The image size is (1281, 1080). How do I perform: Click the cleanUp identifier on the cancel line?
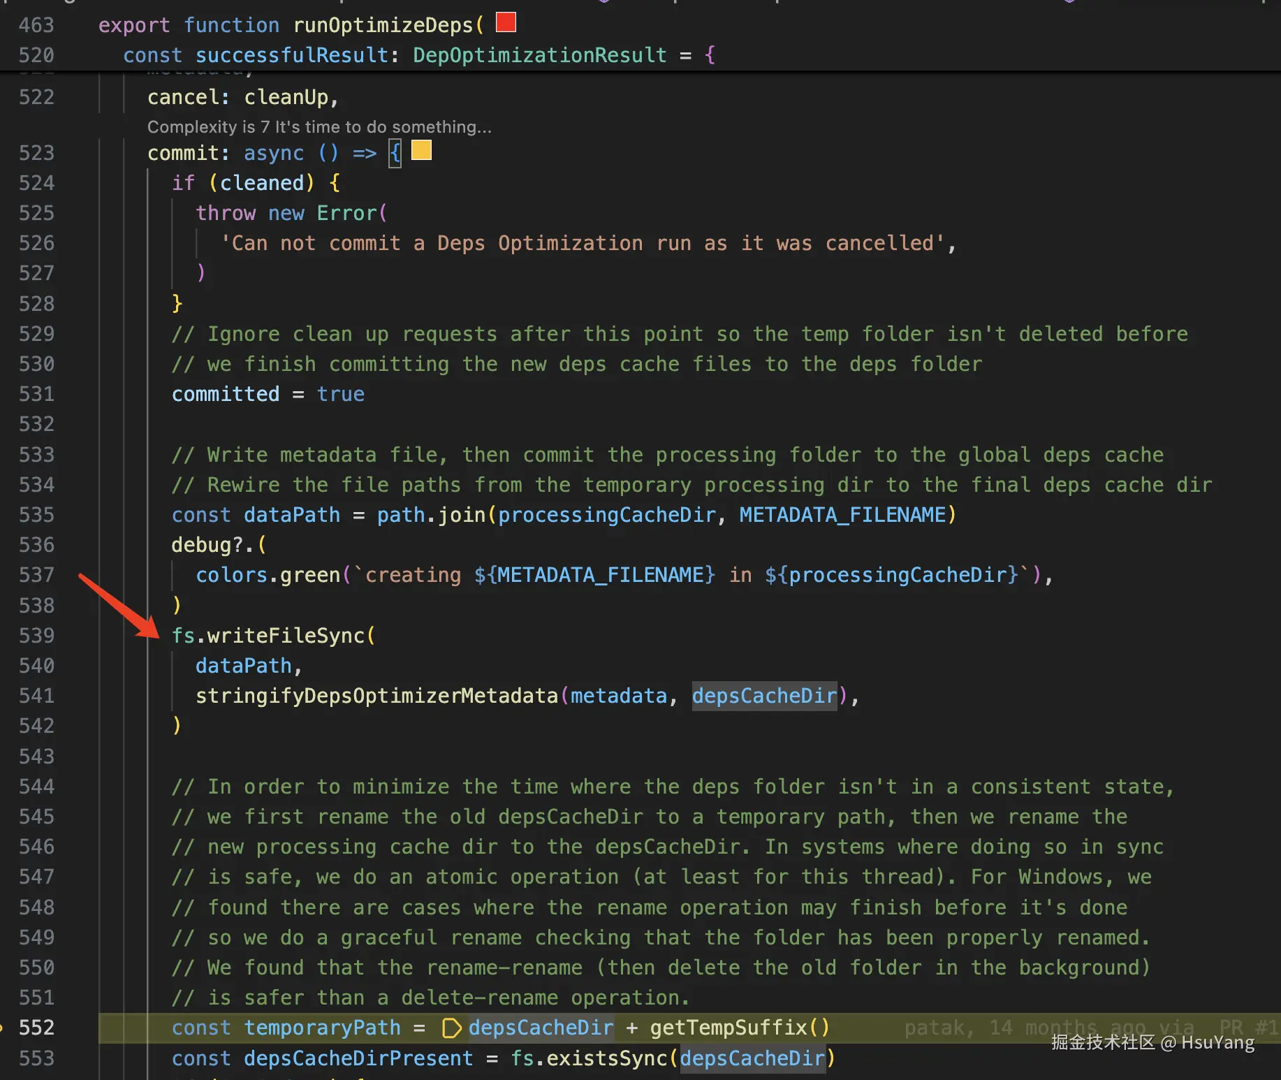286,97
